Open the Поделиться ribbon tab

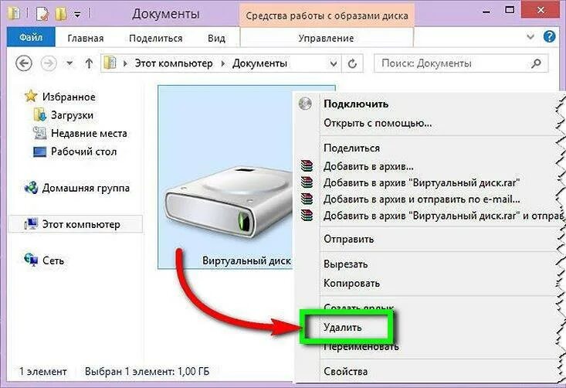coord(155,39)
